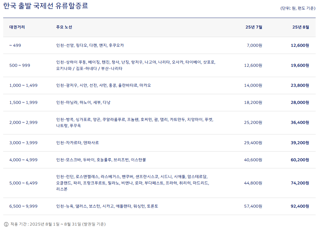Image resolution: width=320 pixels, height=233 pixels.
Task: Select the 2,000 ~ 2,999 distance cell
Action: click(23, 123)
